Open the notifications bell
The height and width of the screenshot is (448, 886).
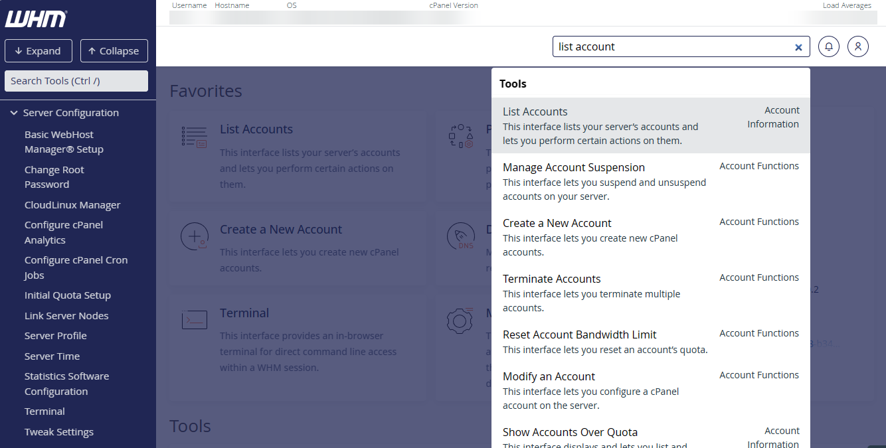coord(829,46)
